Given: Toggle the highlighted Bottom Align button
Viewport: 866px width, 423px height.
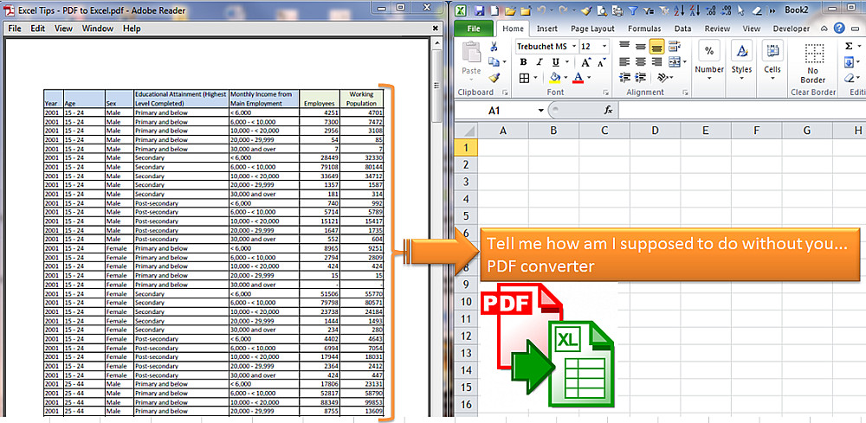Looking at the screenshot, I should (656, 47).
